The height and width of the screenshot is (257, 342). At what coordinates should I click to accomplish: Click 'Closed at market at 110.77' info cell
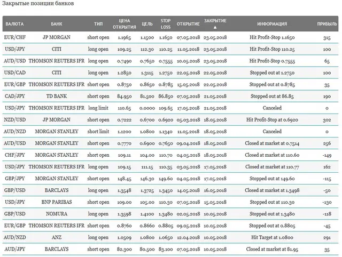tap(272, 167)
